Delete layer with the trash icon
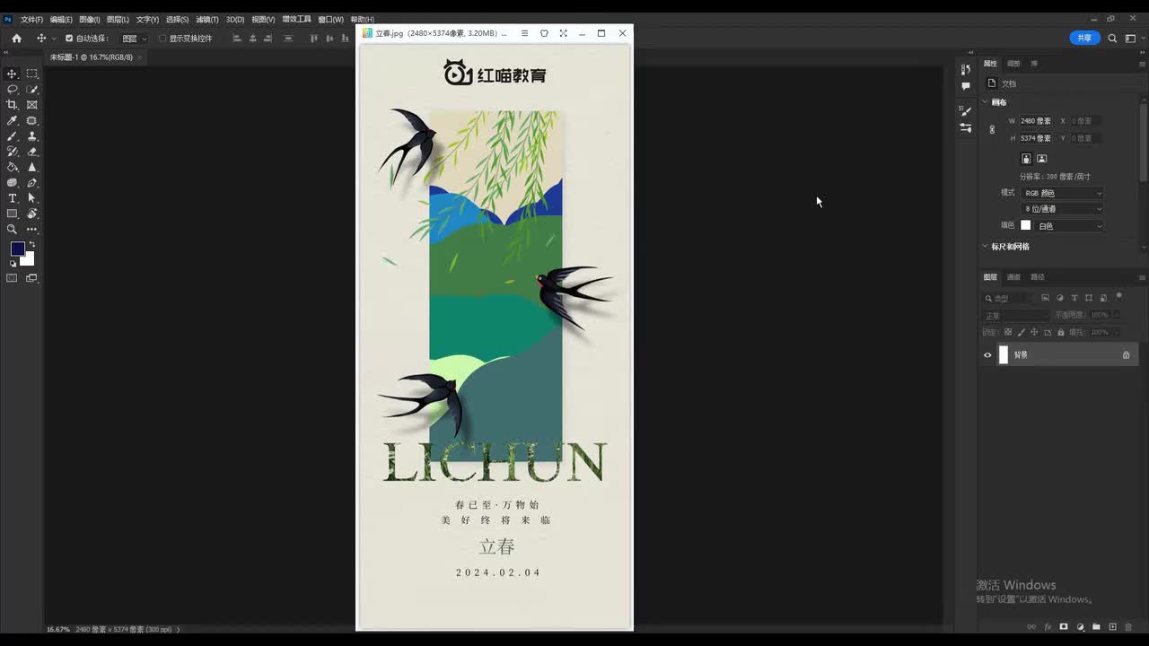The height and width of the screenshot is (646, 1149). pos(1128,627)
